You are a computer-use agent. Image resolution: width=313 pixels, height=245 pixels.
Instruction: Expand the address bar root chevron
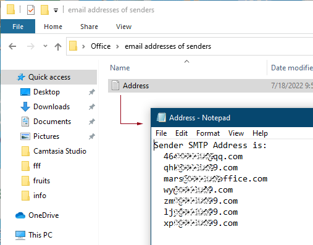[x=83, y=46]
